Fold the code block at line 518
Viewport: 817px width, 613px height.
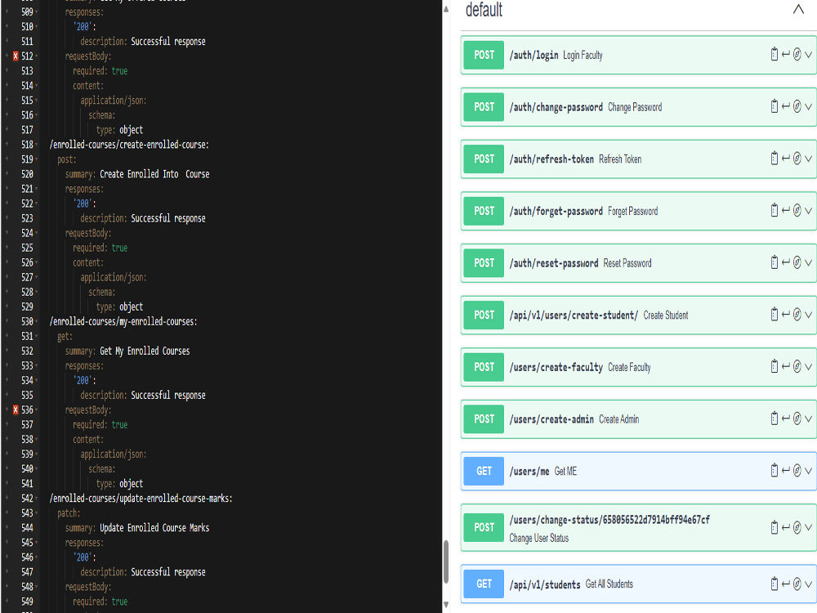click(x=37, y=145)
